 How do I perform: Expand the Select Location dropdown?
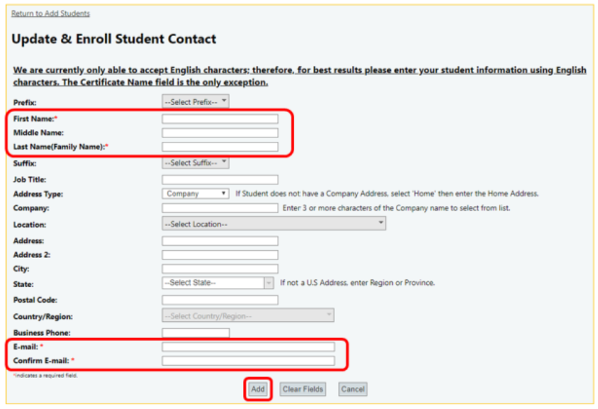pyautogui.click(x=273, y=224)
